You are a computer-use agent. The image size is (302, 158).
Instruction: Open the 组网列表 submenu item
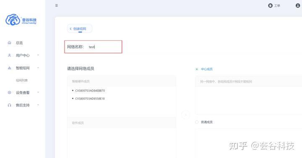click(22, 80)
